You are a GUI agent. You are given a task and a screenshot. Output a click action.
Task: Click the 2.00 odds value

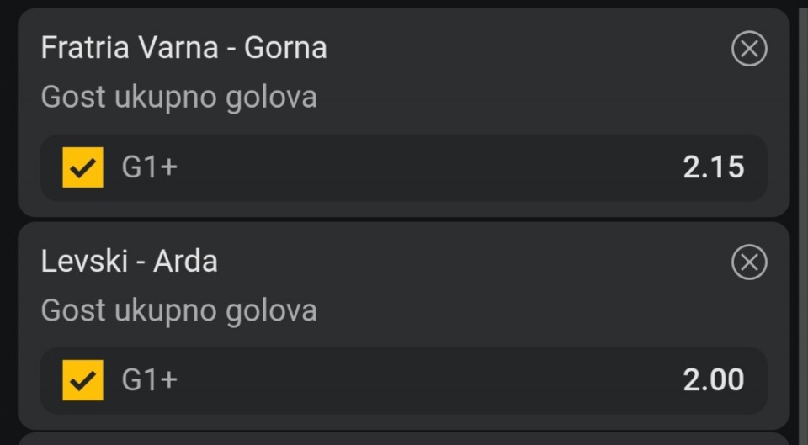(x=713, y=380)
